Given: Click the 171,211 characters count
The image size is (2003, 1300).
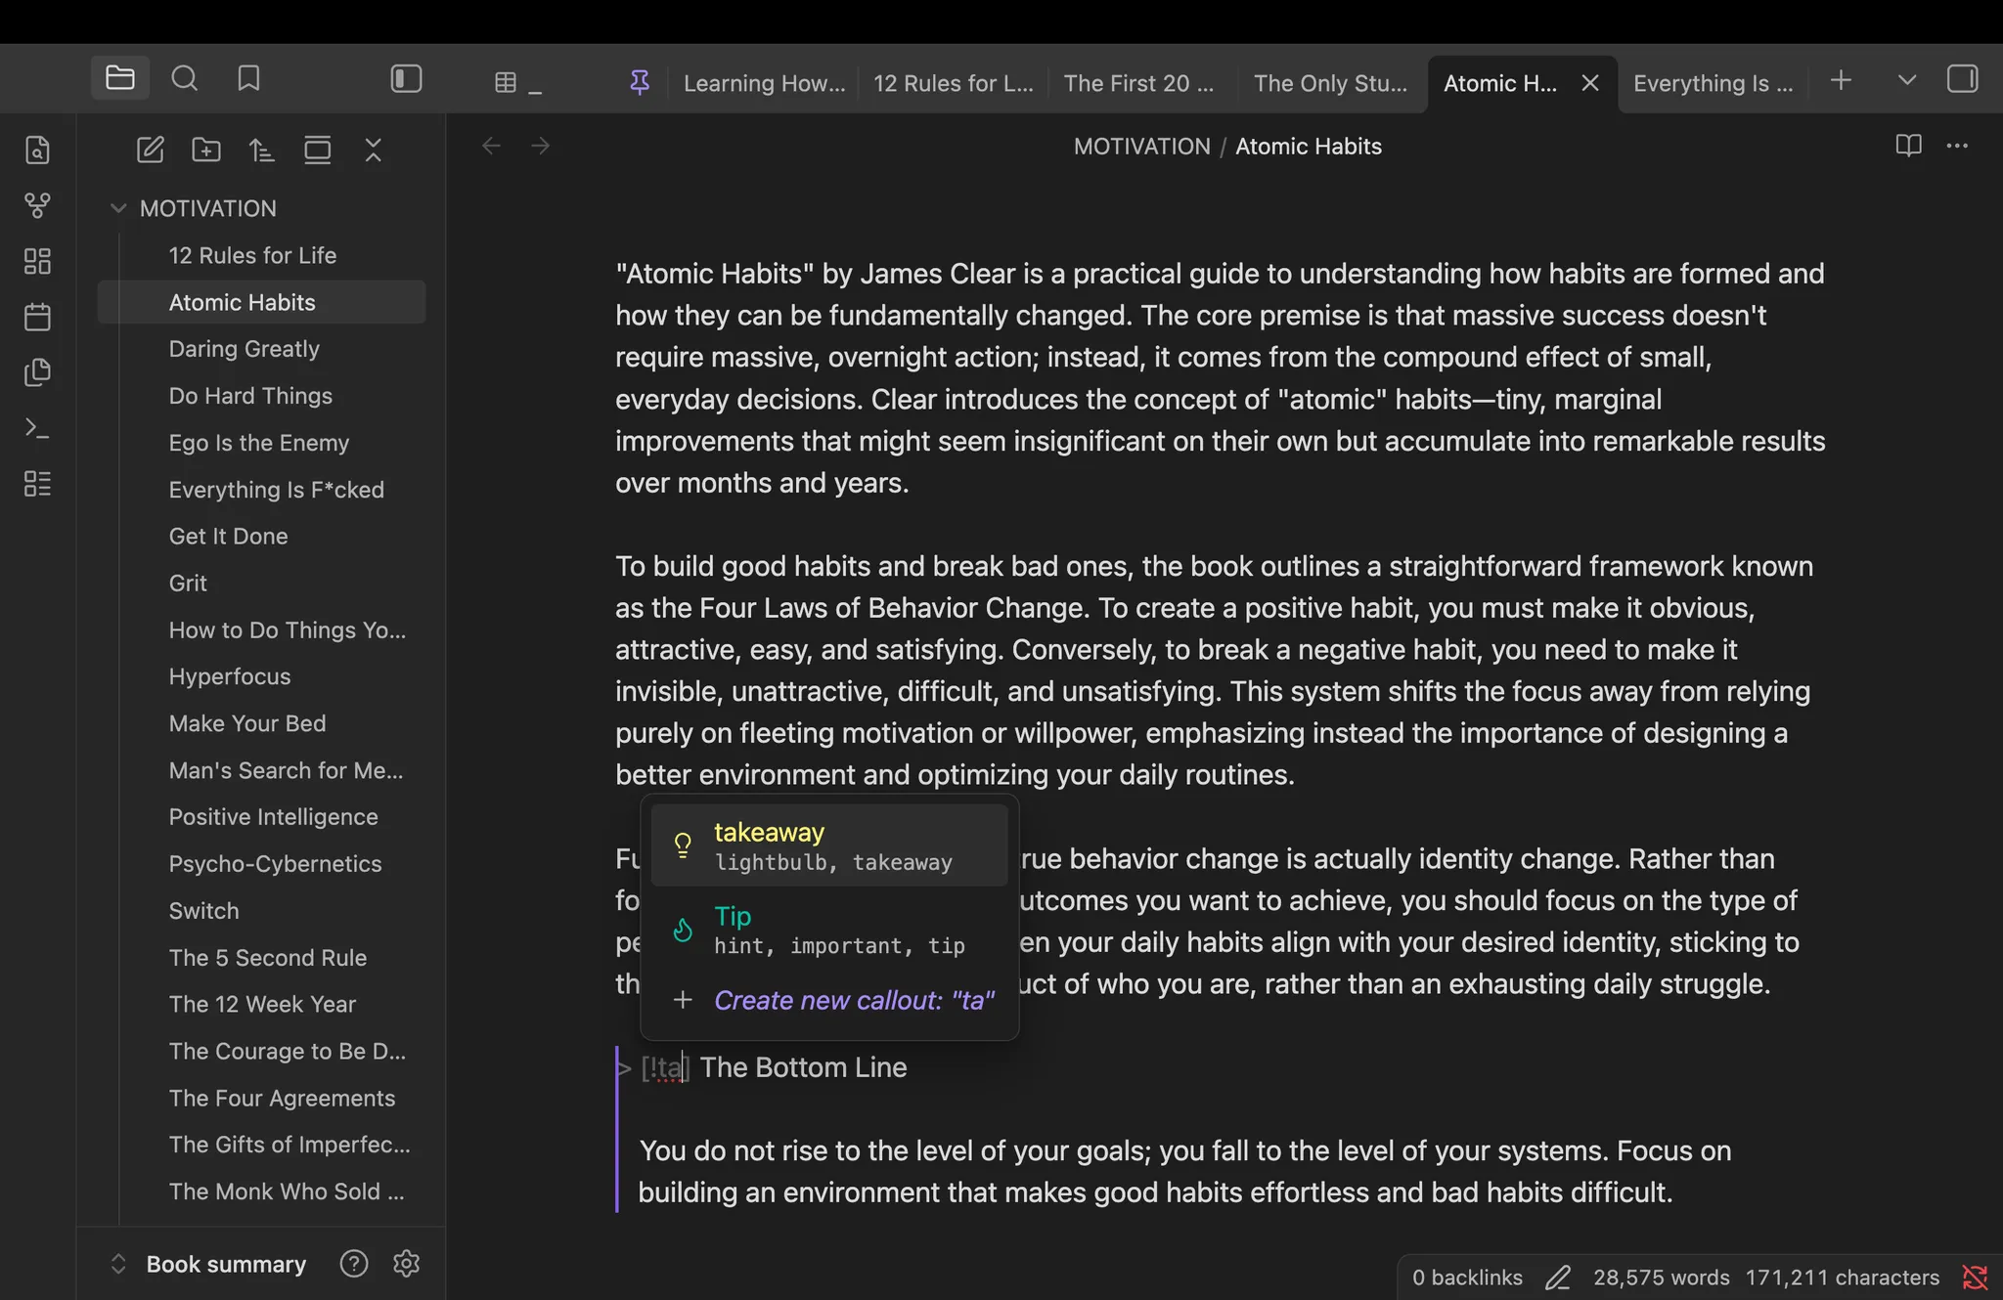Looking at the screenshot, I should click(1843, 1278).
